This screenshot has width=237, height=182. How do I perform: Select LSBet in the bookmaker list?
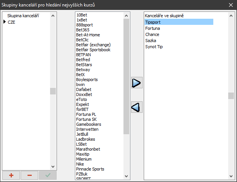click(x=81, y=144)
